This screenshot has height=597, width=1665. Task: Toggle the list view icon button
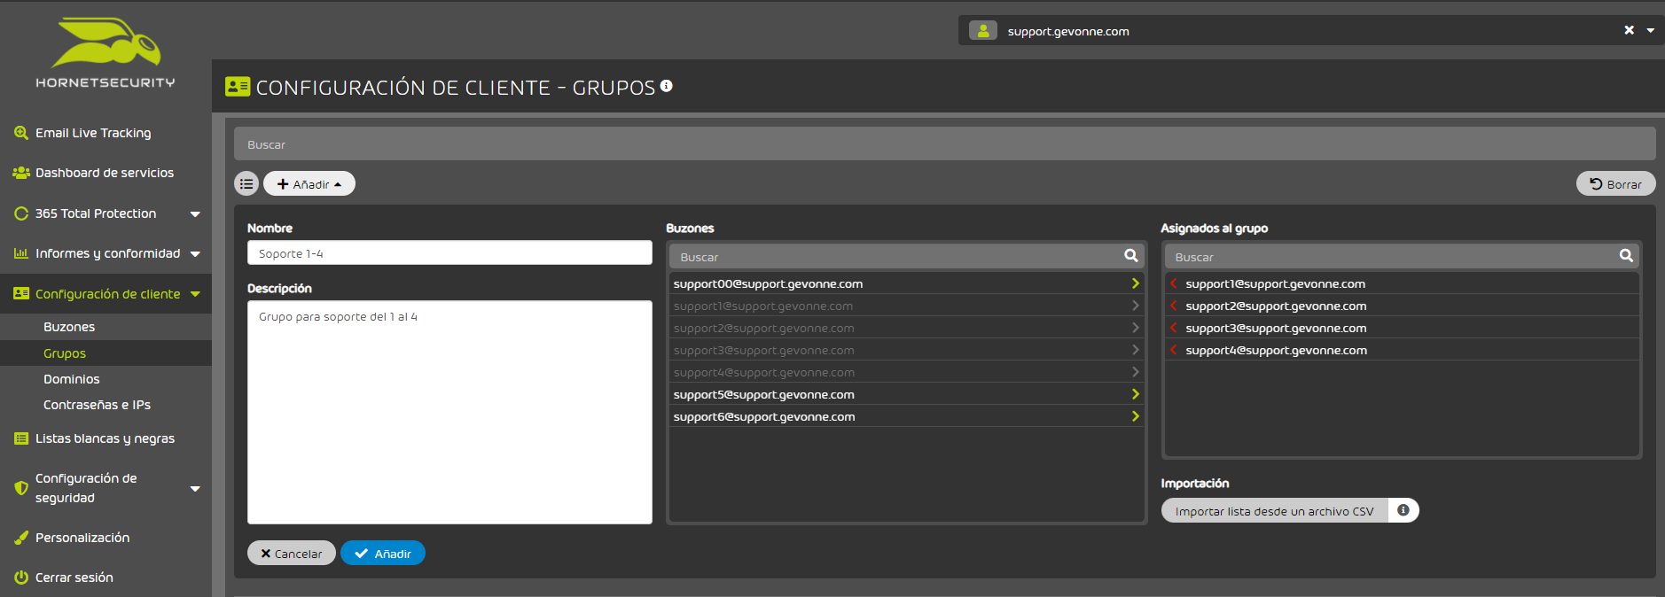246,183
